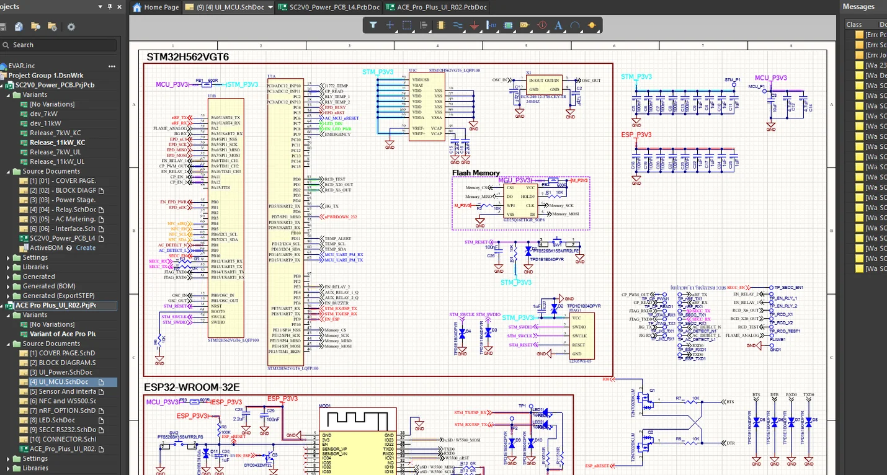The height and width of the screenshot is (475, 887).
Task: Open [6] NFC and W5500 schematic
Action: tap(63, 401)
